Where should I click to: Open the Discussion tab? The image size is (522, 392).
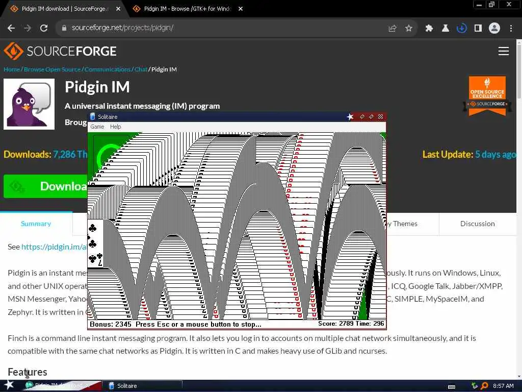[x=477, y=224]
